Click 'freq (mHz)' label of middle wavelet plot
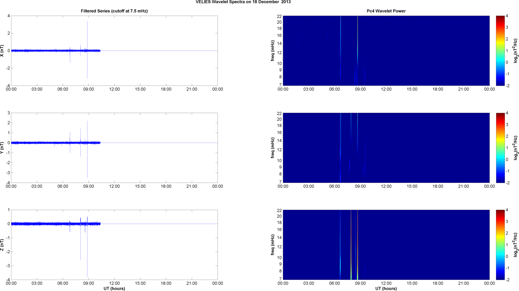 (273, 148)
